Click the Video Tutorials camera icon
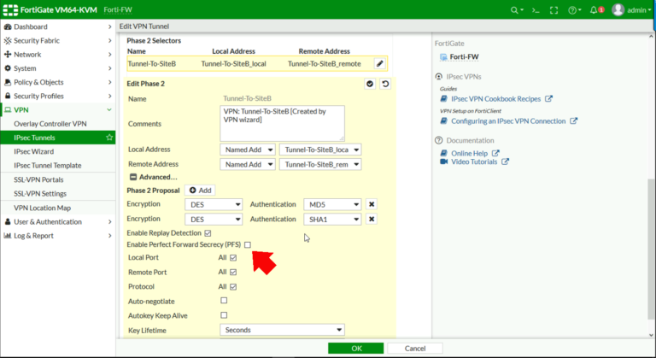656x358 pixels. 444,161
